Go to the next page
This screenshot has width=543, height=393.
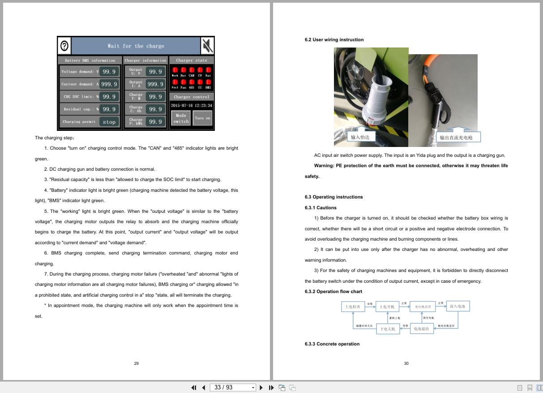coord(261,388)
